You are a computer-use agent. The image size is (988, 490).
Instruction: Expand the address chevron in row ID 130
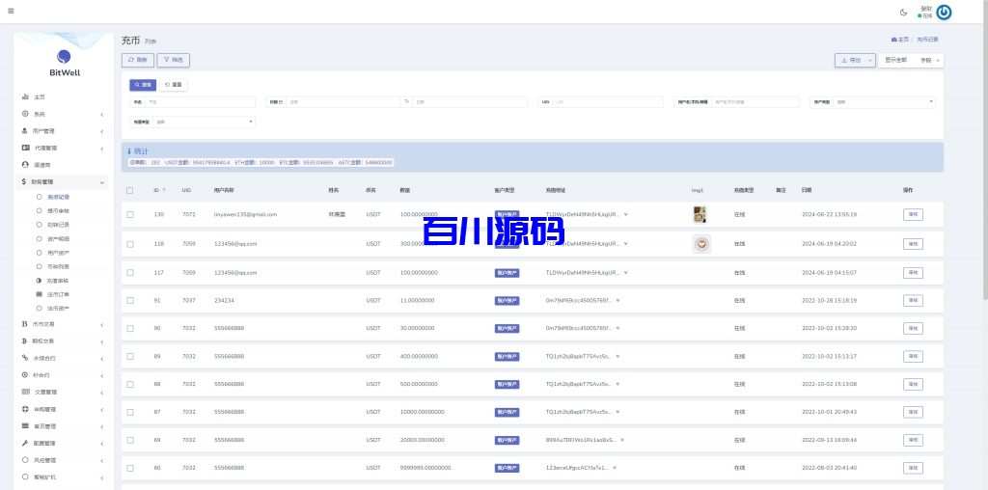pyautogui.click(x=625, y=214)
